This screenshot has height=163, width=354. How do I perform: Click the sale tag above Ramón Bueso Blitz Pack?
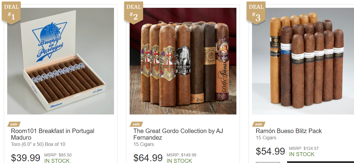(259, 124)
